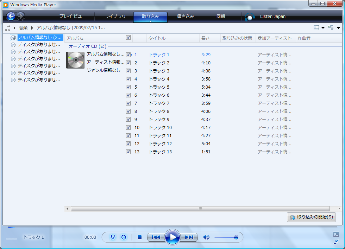Click オーディオ CD (E:) group header

pyautogui.click(x=87, y=46)
